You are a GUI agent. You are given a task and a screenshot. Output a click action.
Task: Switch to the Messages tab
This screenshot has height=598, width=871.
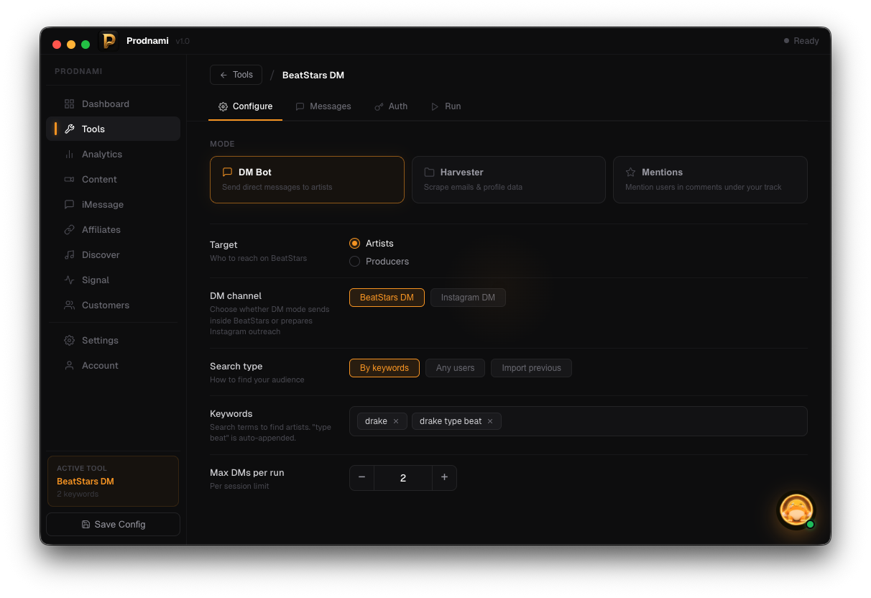[323, 106]
